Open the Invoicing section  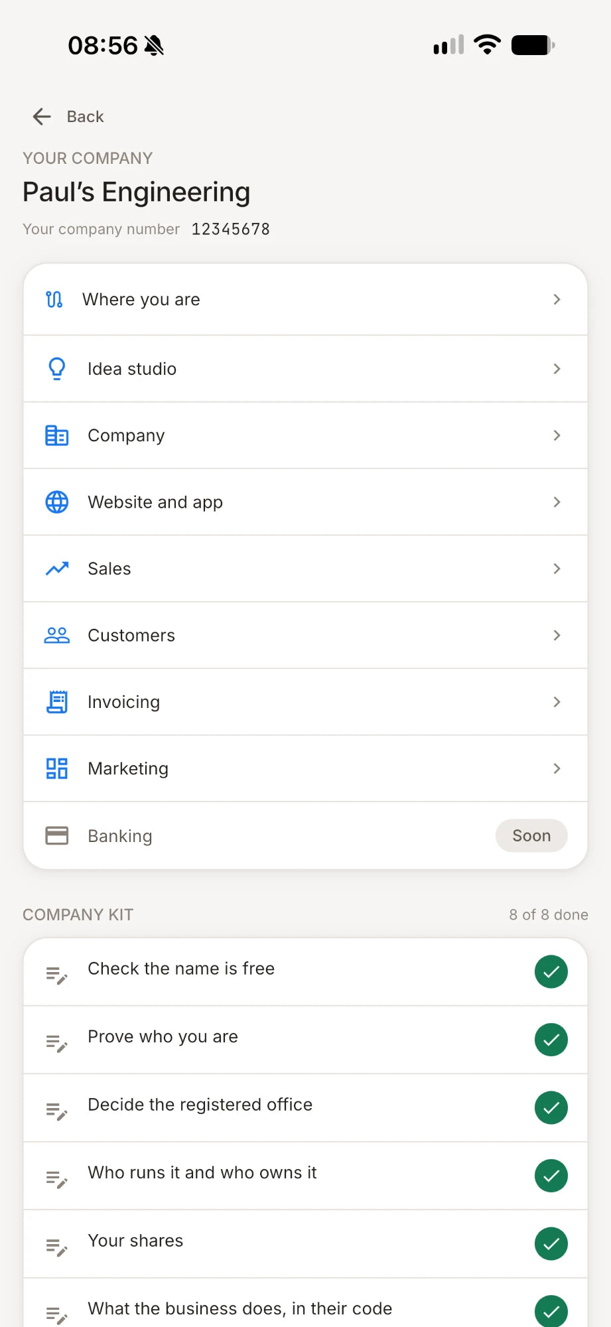pos(305,702)
